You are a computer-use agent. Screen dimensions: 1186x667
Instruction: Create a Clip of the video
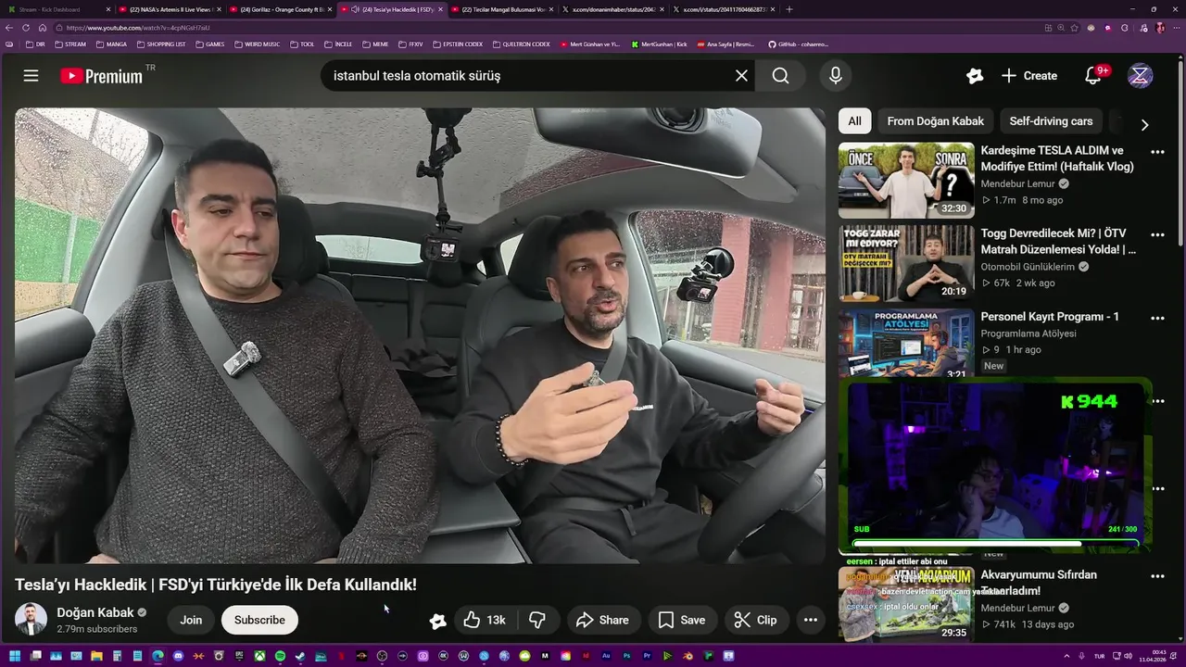pos(756,620)
